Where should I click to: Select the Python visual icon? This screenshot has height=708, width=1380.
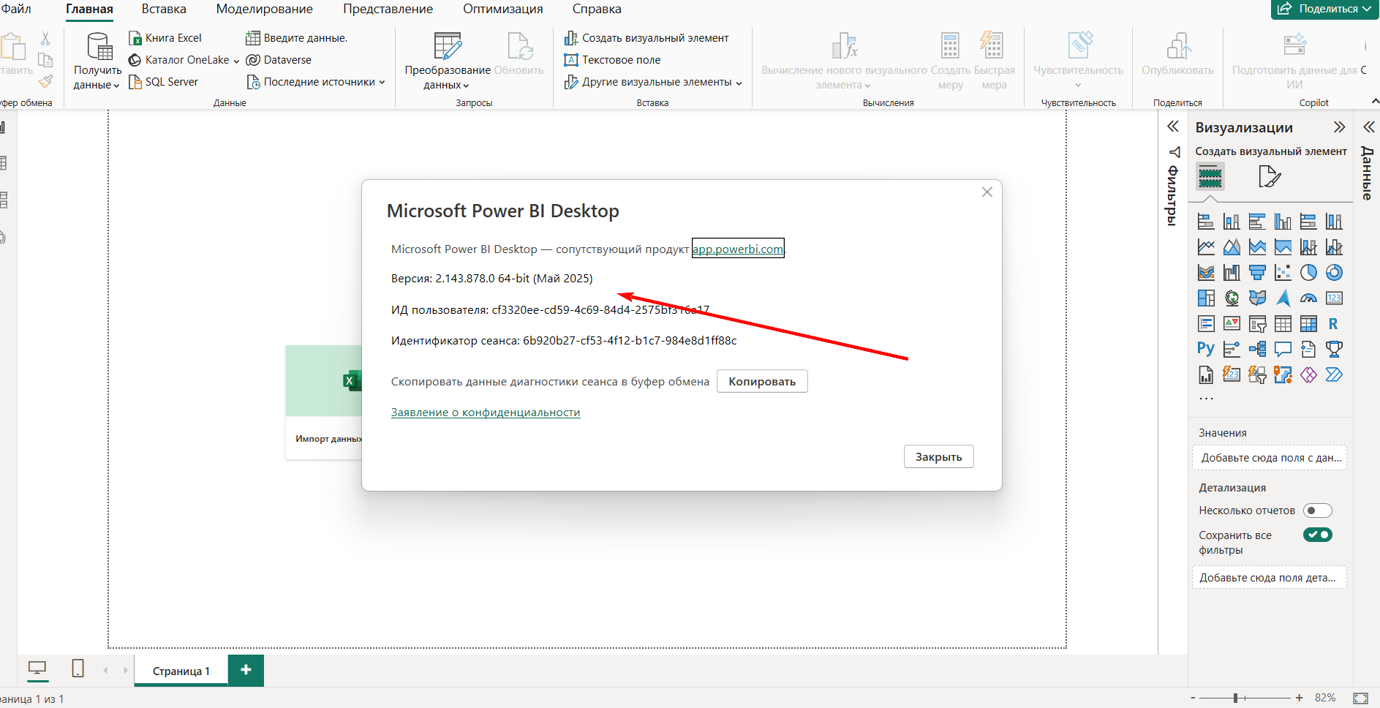click(x=1205, y=348)
